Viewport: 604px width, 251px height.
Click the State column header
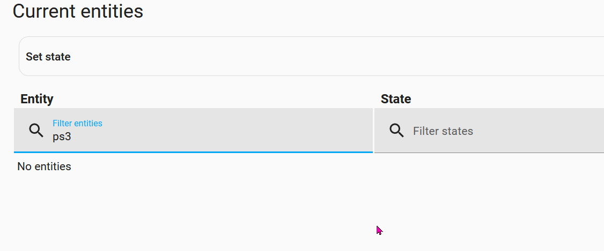[396, 99]
